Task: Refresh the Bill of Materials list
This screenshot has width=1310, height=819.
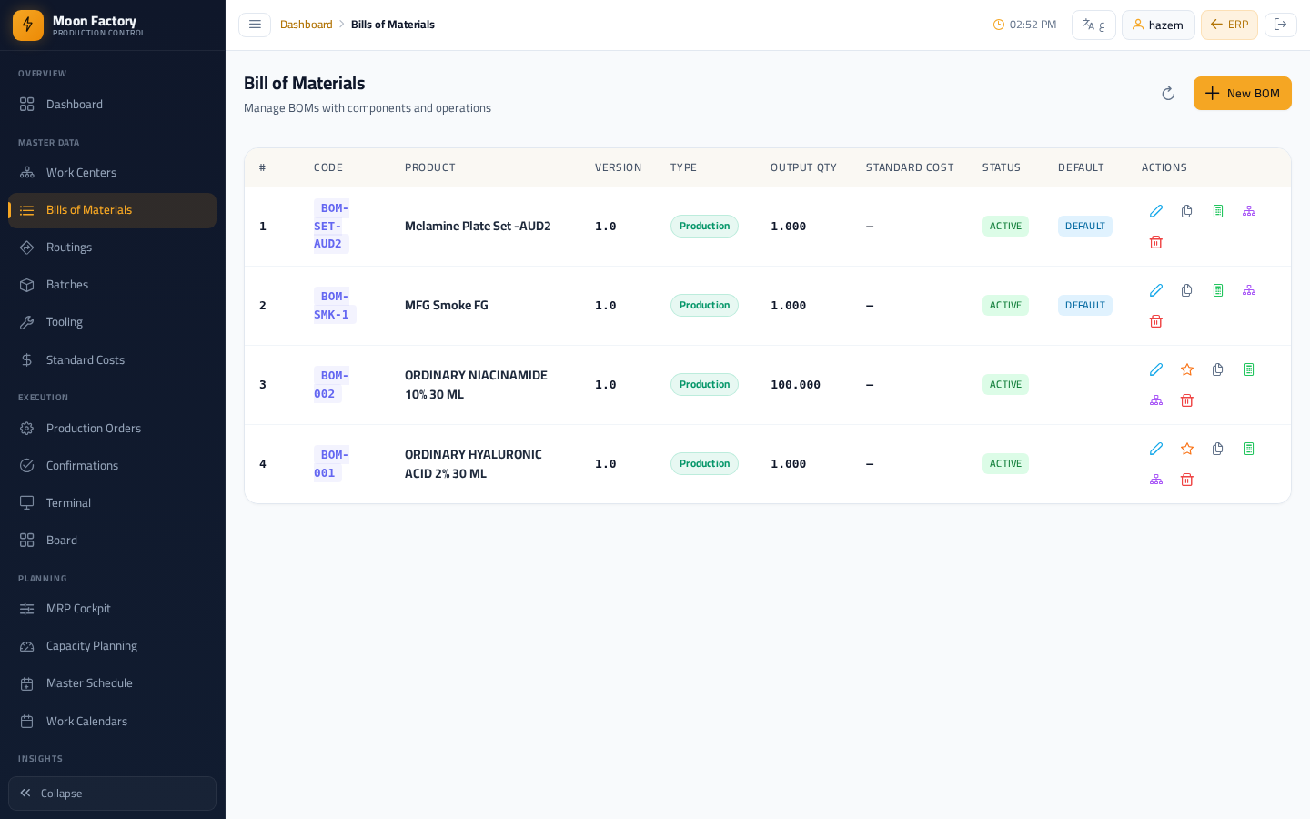Action: (1168, 94)
